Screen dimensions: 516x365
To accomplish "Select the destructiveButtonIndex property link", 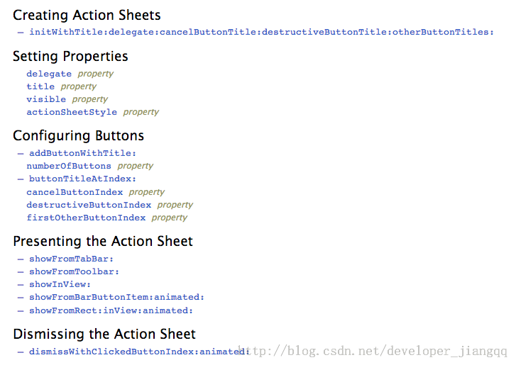I will click(89, 205).
